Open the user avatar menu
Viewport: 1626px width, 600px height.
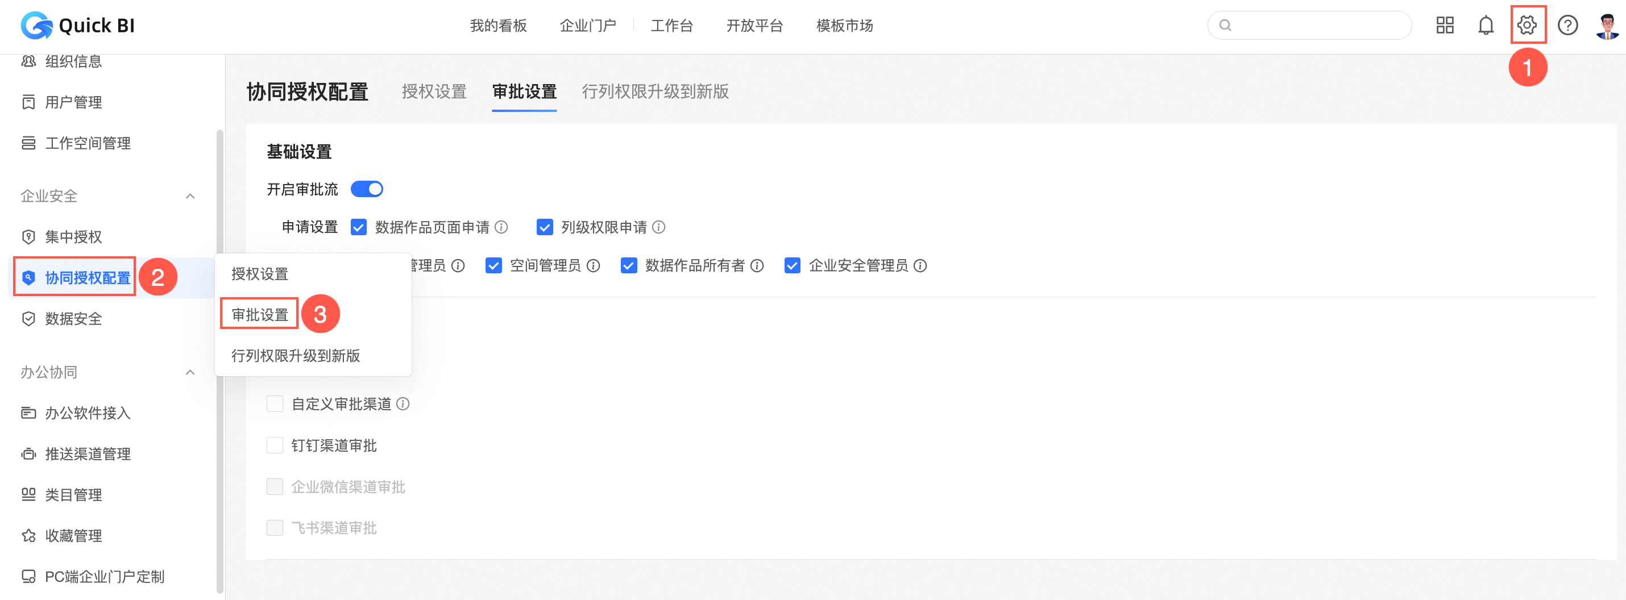1607,26
